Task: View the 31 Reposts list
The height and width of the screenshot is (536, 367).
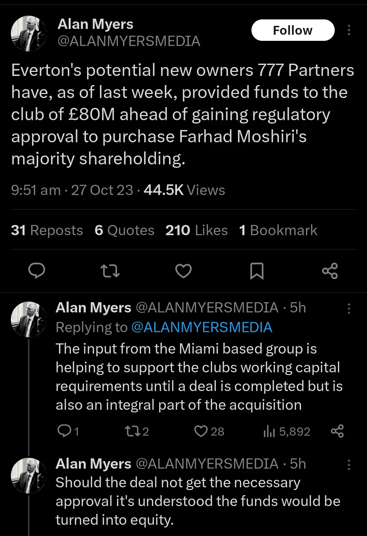Action: (x=47, y=230)
